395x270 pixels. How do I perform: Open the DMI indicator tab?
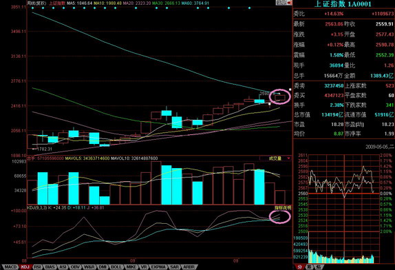point(103,267)
